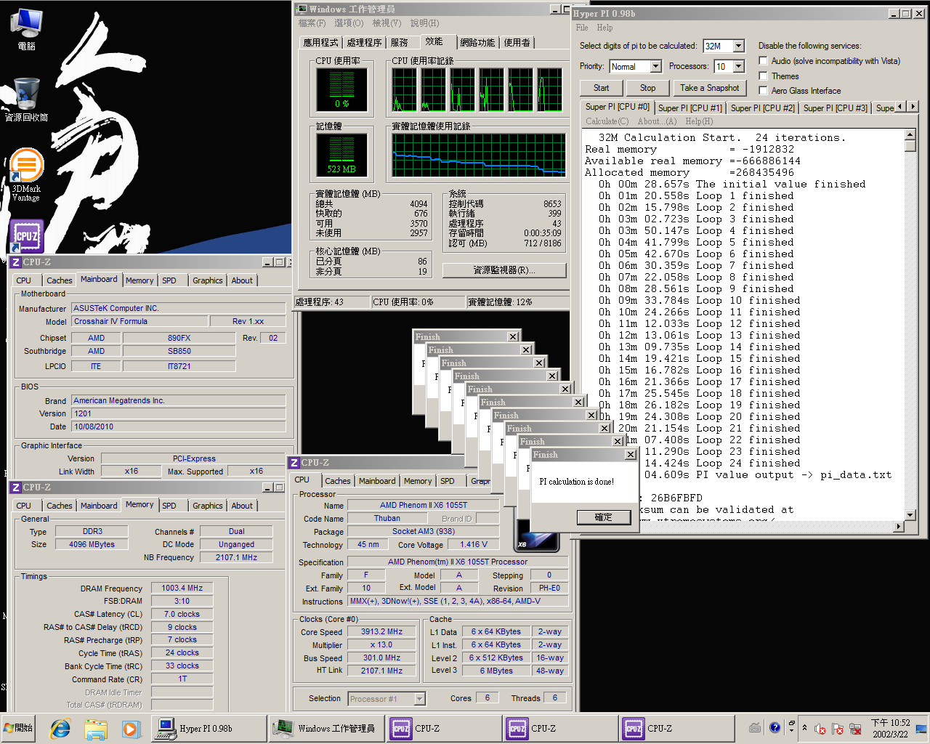Click the Show desktop tray icon
This screenshot has width=930, height=744.
coord(921,728)
